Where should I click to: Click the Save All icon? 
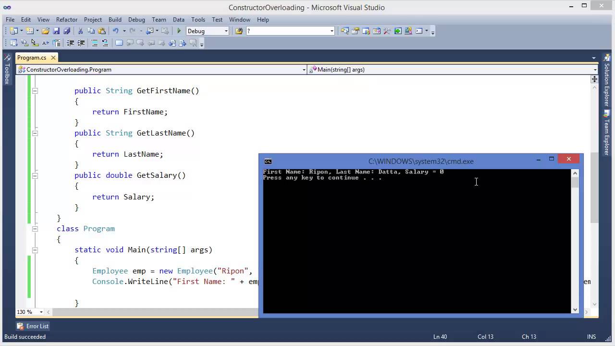point(67,31)
